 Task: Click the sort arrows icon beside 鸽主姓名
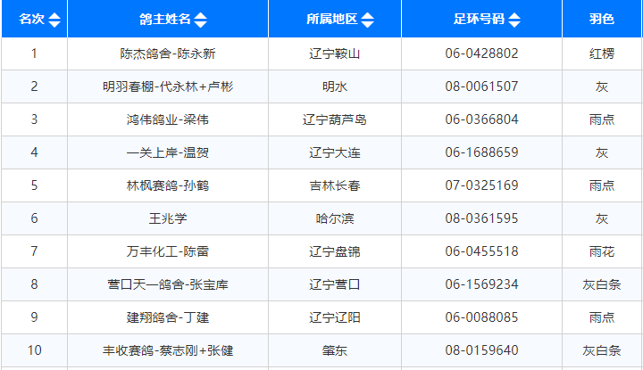pyautogui.click(x=200, y=20)
